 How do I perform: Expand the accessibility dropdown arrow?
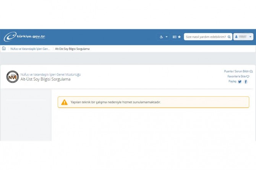(167, 37)
